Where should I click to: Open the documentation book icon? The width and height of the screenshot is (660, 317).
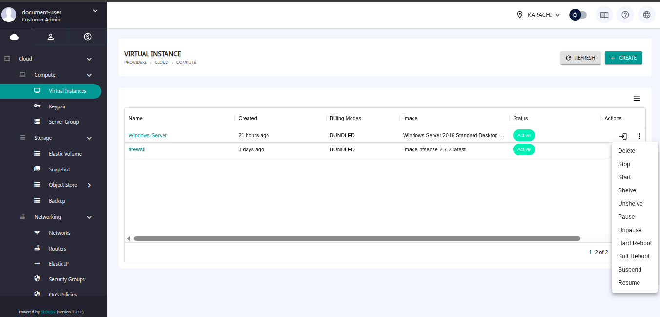(x=604, y=15)
